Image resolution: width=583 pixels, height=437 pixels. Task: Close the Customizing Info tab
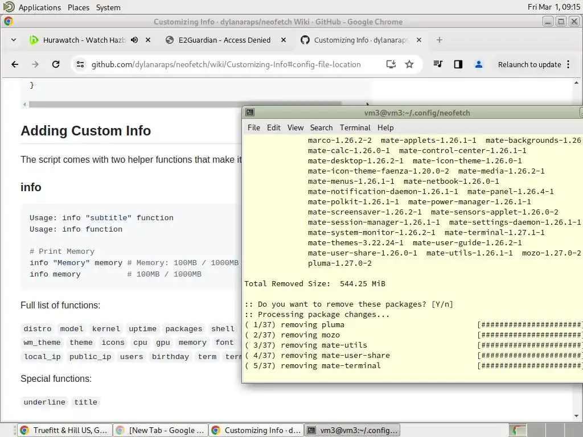tap(419, 40)
